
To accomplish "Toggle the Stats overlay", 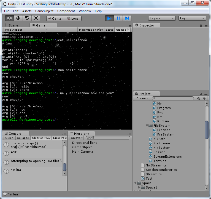I will [109, 30].
